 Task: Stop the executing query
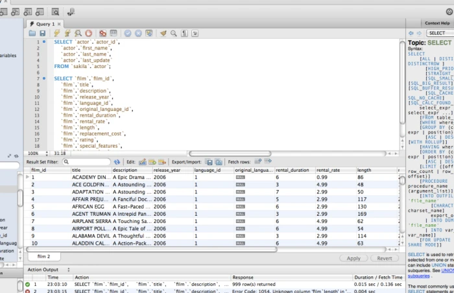click(88, 33)
